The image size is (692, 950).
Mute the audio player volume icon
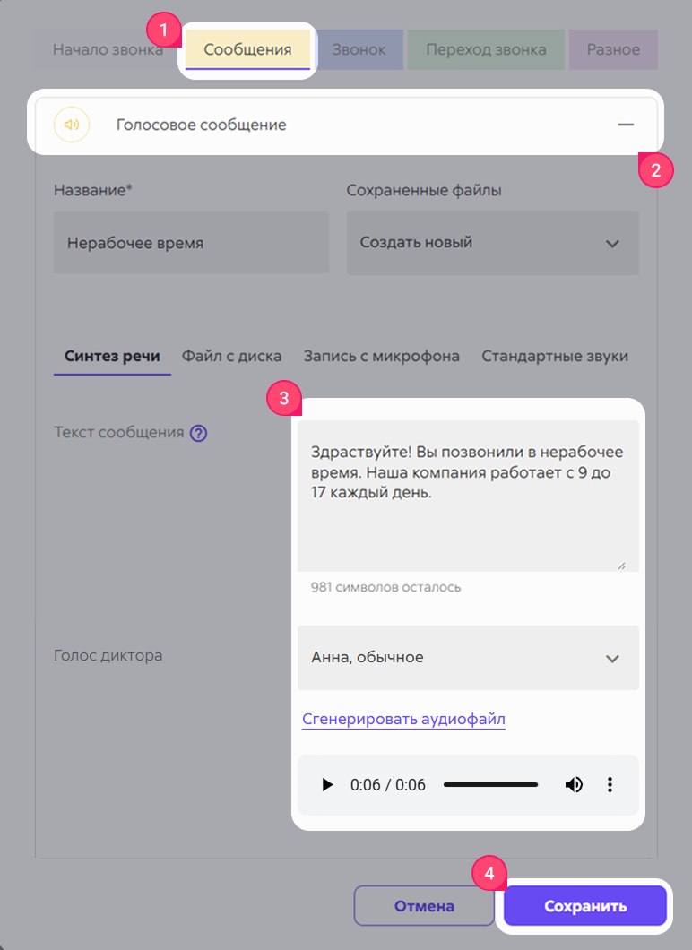[574, 784]
